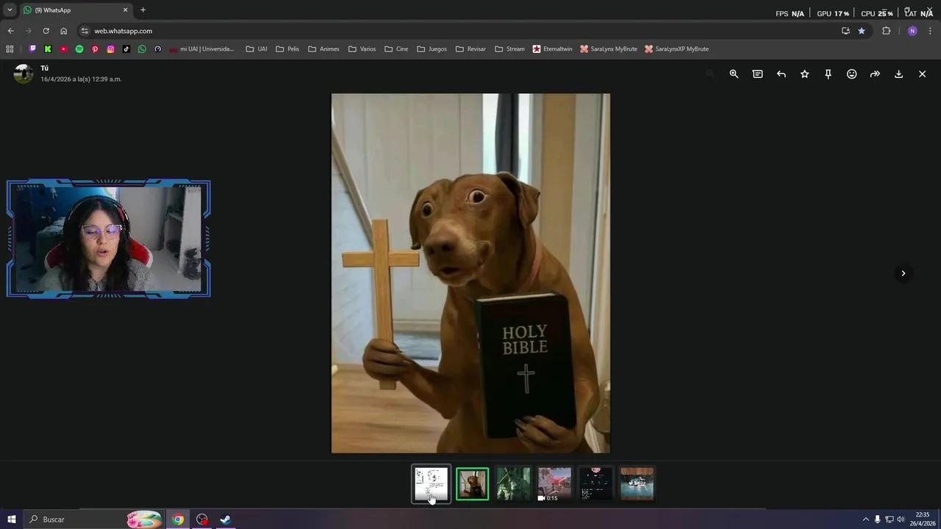
Task: Click the install app icon in address bar
Action: tap(845, 31)
